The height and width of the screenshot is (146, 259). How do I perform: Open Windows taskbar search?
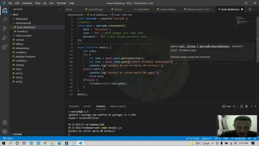tap(11, 143)
